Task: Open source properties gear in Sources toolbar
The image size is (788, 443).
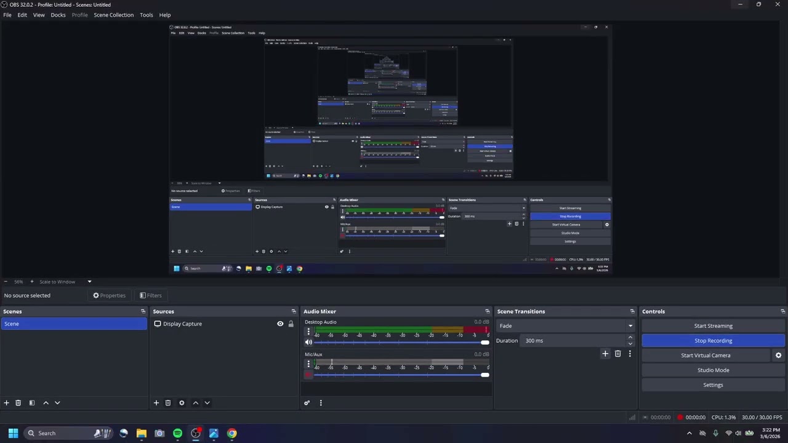Action: [x=182, y=403]
